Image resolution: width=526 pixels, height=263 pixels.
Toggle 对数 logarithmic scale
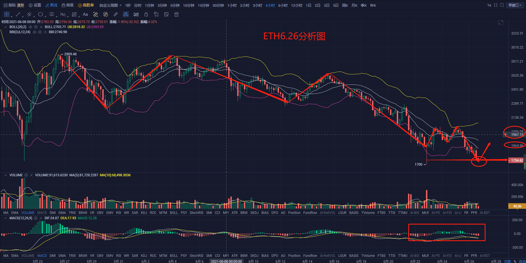(507, 261)
